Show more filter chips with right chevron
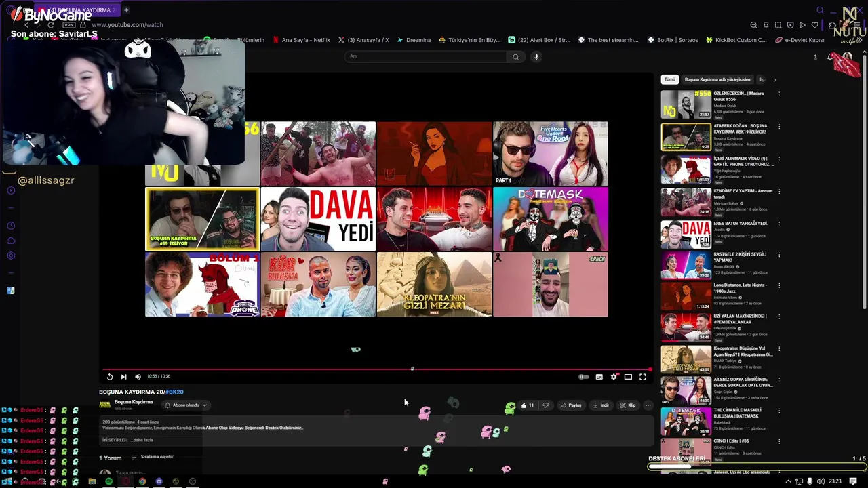Screen dimensions: 868x488 774,80
